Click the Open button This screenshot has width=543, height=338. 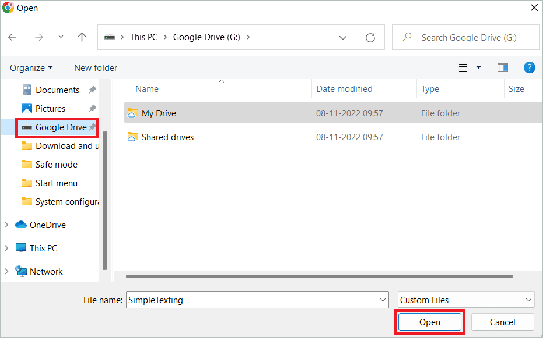point(430,322)
